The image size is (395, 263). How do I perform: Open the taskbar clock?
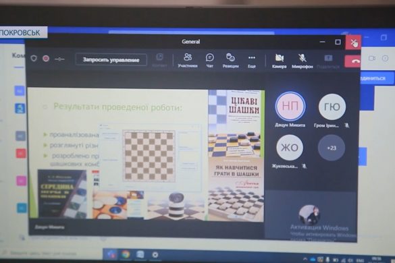[376, 259]
